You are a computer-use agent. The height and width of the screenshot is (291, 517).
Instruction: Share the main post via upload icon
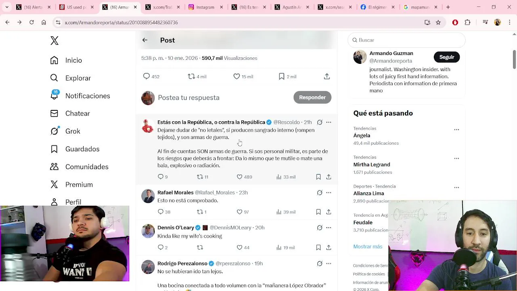pyautogui.click(x=327, y=76)
